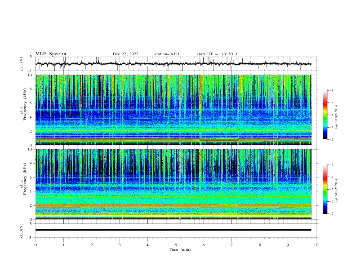Click the ch.2 spectrogram panel
356x275 pixels.
tap(174, 184)
